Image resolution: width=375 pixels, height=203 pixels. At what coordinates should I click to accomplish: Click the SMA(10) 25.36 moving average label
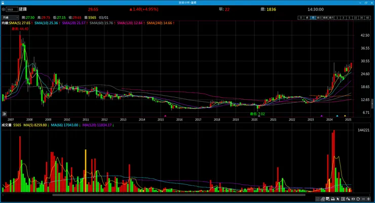(46, 23)
